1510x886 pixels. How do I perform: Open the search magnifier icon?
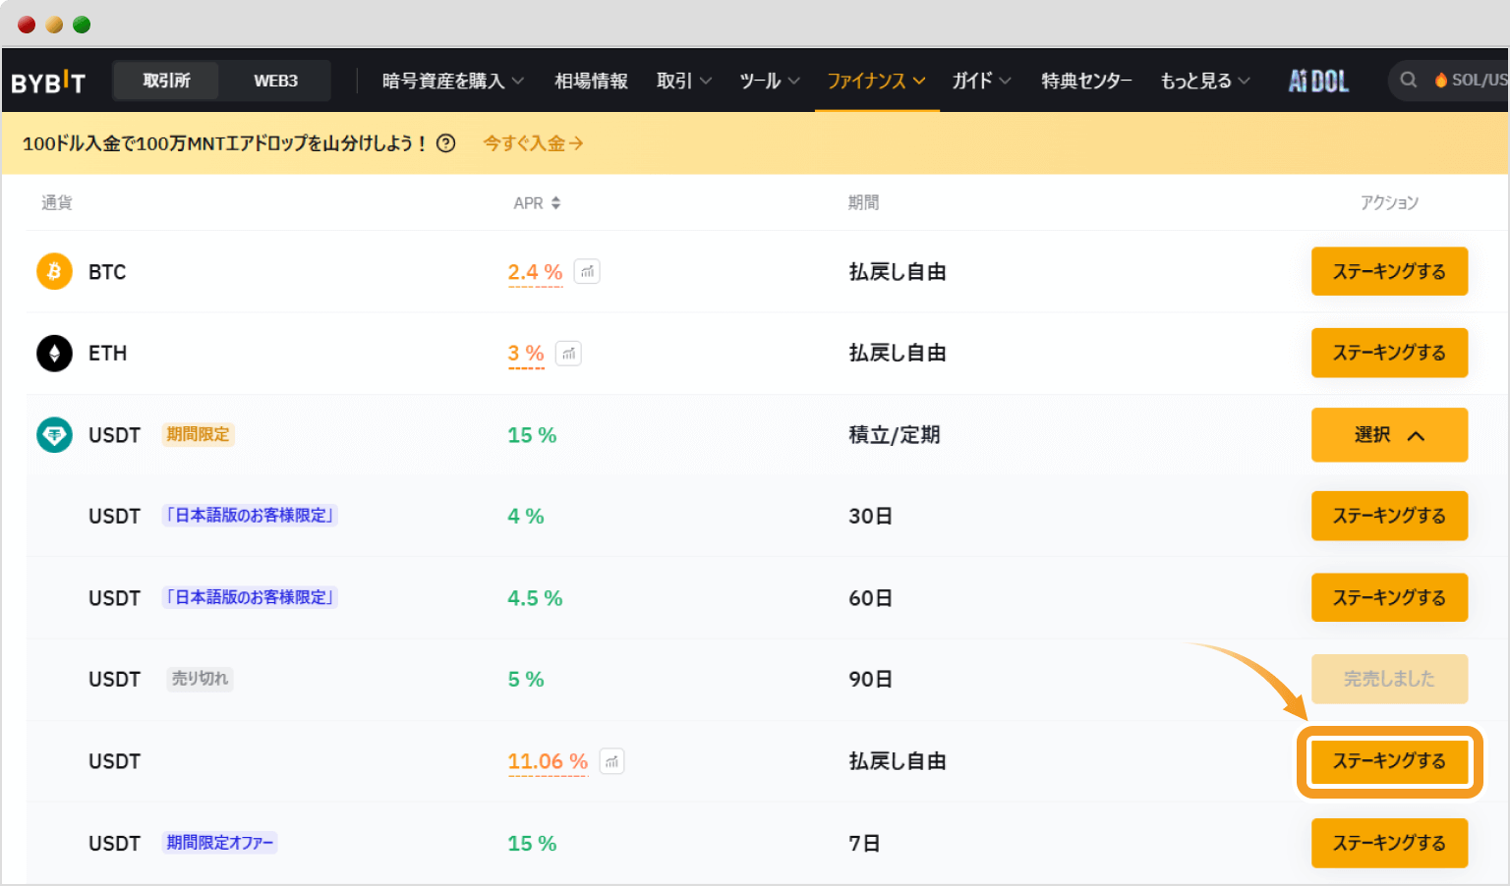point(1409,81)
